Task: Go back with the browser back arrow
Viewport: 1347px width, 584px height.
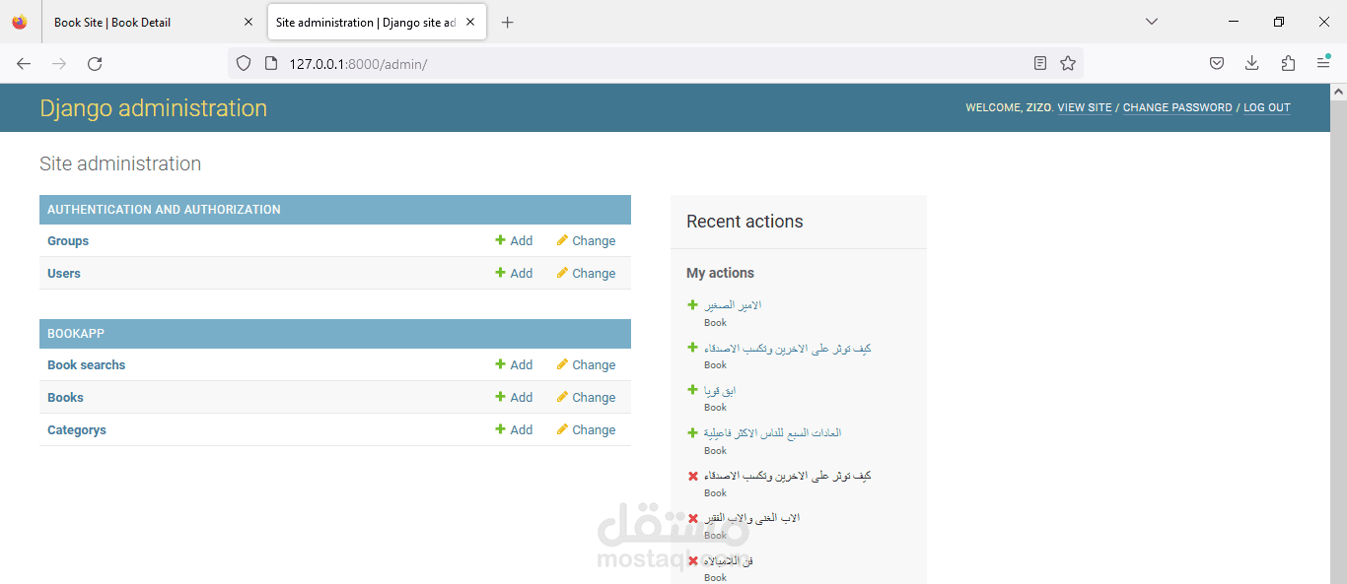Action: click(x=24, y=63)
